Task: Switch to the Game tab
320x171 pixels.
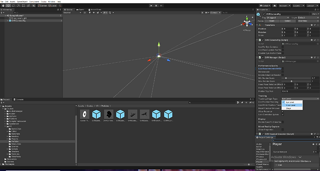Action: click(x=80, y=9)
